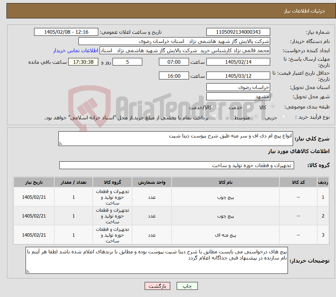Click the unit عدد in row 1
This screenshot has width=336, height=297.
point(152,197)
